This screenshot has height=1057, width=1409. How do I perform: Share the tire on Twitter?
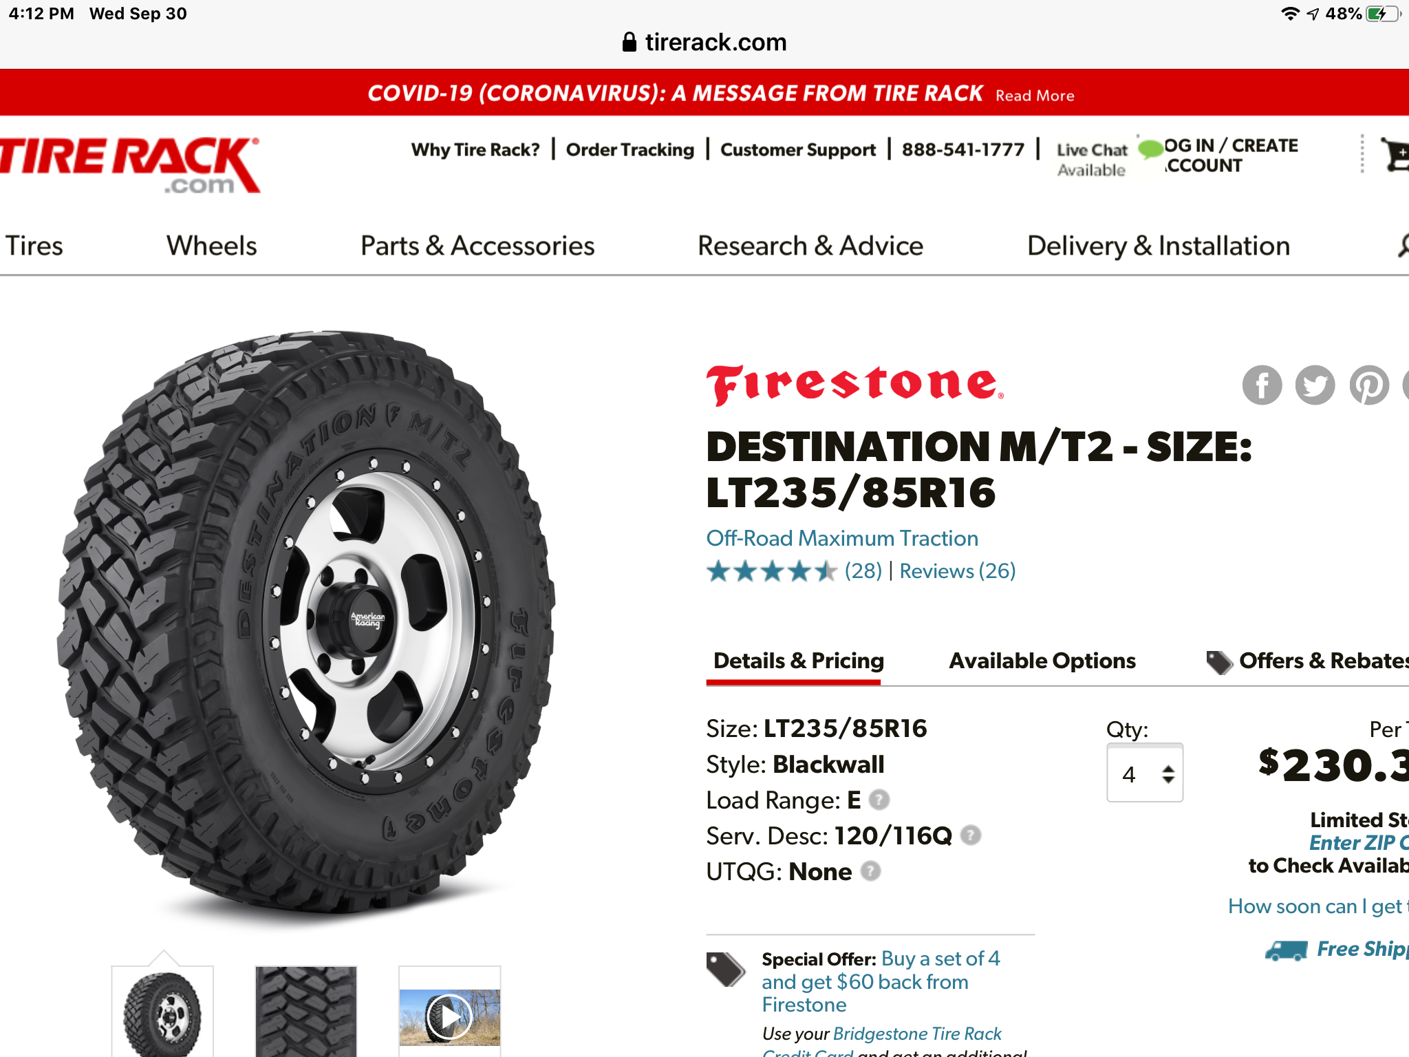[x=1315, y=385]
